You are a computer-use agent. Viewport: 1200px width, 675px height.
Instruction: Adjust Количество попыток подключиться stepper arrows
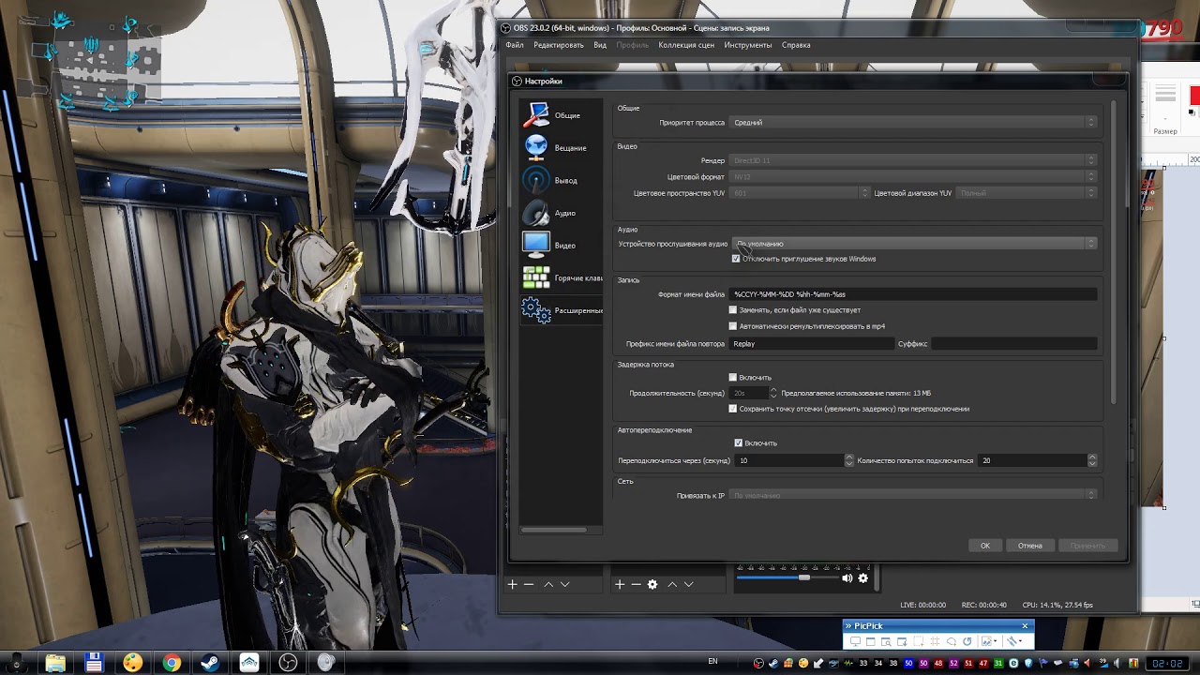(x=1092, y=460)
